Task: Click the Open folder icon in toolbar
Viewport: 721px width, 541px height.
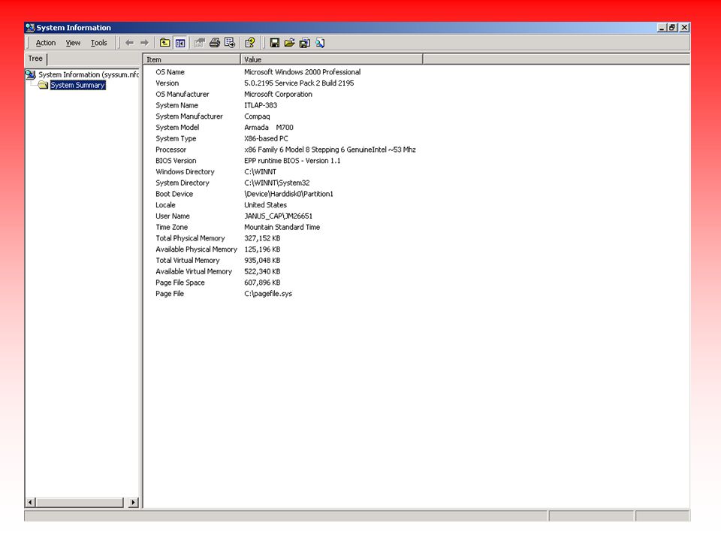Action: click(x=289, y=43)
